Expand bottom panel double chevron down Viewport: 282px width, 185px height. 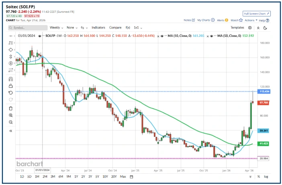250,177
